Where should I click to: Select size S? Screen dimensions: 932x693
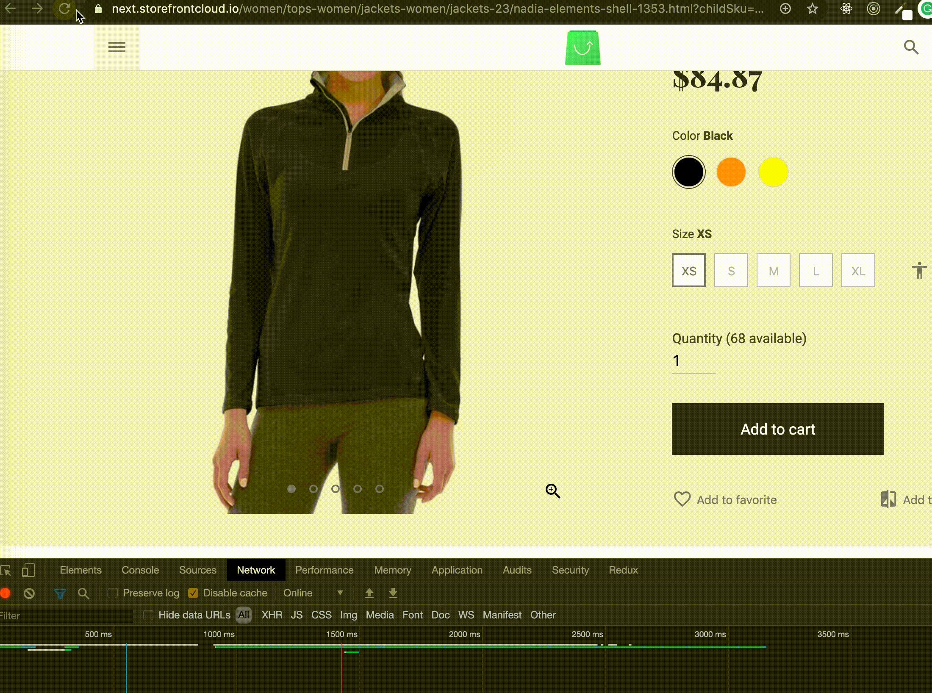tap(731, 270)
